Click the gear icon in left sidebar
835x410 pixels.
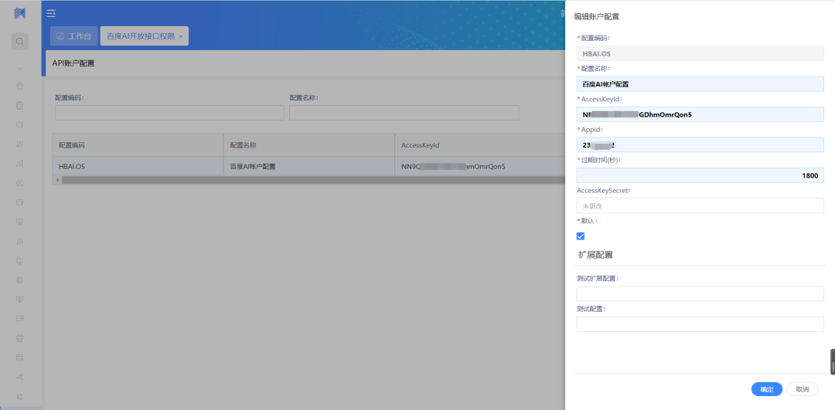20,280
